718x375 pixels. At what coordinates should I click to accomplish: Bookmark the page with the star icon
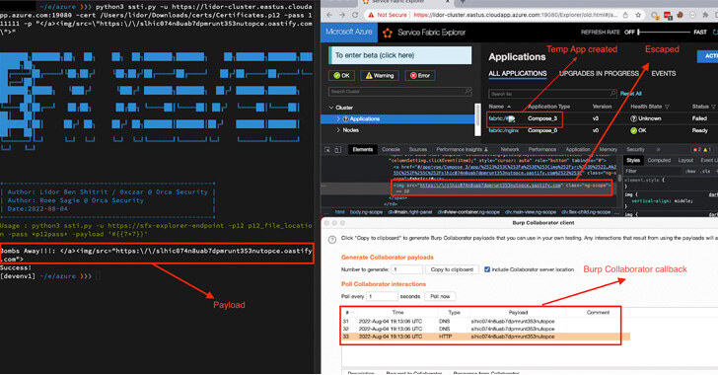(638, 15)
